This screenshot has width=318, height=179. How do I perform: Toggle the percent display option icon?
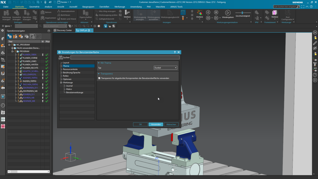click(x=114, y=26)
